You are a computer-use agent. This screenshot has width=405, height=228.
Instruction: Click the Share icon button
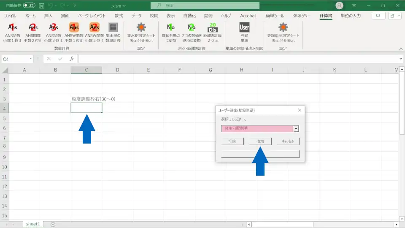[393, 16]
